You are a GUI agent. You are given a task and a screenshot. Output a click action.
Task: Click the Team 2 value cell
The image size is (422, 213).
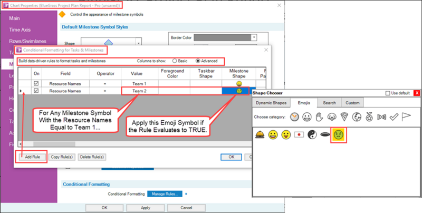pos(139,91)
